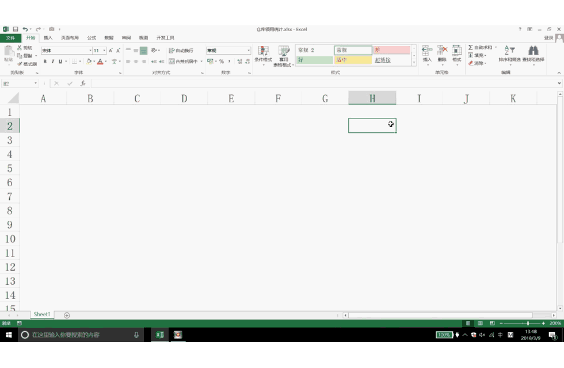Click the increase decimal icon
Viewport: 564px width, 368px height.
239,62
